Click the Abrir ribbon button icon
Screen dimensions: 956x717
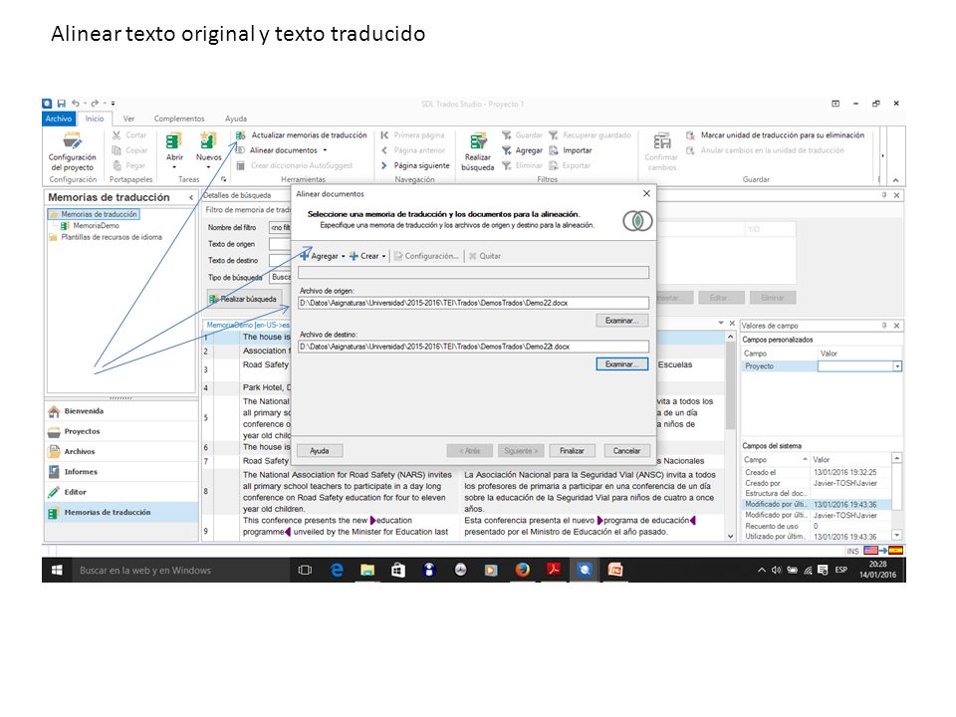(173, 141)
